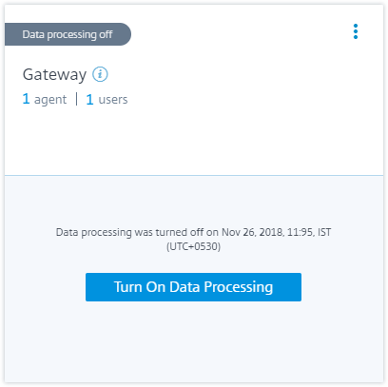The image size is (388, 387).
Task: Click the info icon beside Gateway
Action: tap(100, 74)
